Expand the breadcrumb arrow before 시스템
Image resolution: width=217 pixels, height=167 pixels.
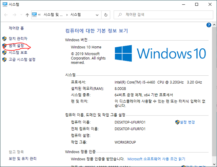[67, 15]
